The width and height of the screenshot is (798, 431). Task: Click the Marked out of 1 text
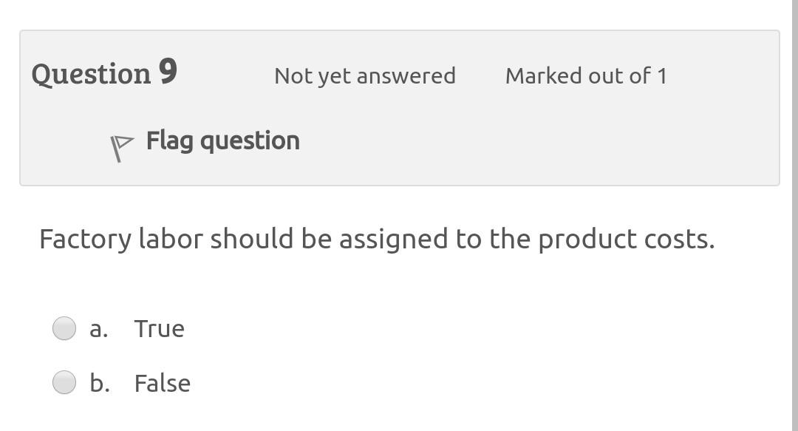pos(587,75)
